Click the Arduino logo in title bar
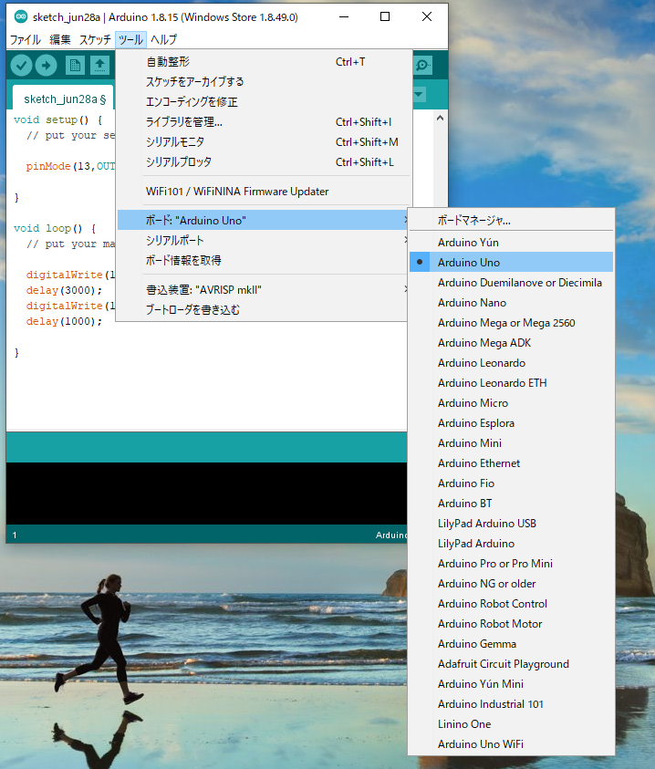The width and height of the screenshot is (655, 769). 21,16
